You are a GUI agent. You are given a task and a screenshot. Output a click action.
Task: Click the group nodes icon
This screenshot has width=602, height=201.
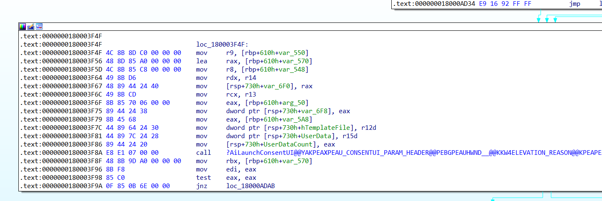click(39, 27)
